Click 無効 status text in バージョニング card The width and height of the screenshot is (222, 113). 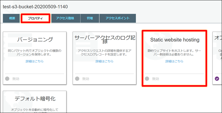pos(16,79)
